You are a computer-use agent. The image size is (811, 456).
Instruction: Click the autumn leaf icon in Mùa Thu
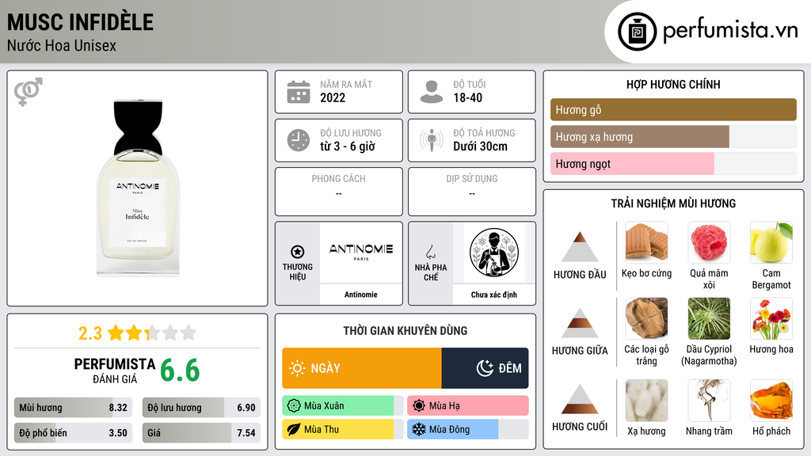coord(294,430)
